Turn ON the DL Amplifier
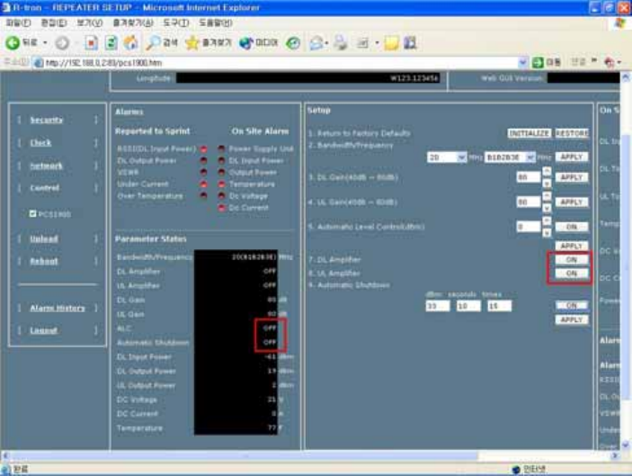Viewport: 632px width, 476px height. (x=571, y=260)
